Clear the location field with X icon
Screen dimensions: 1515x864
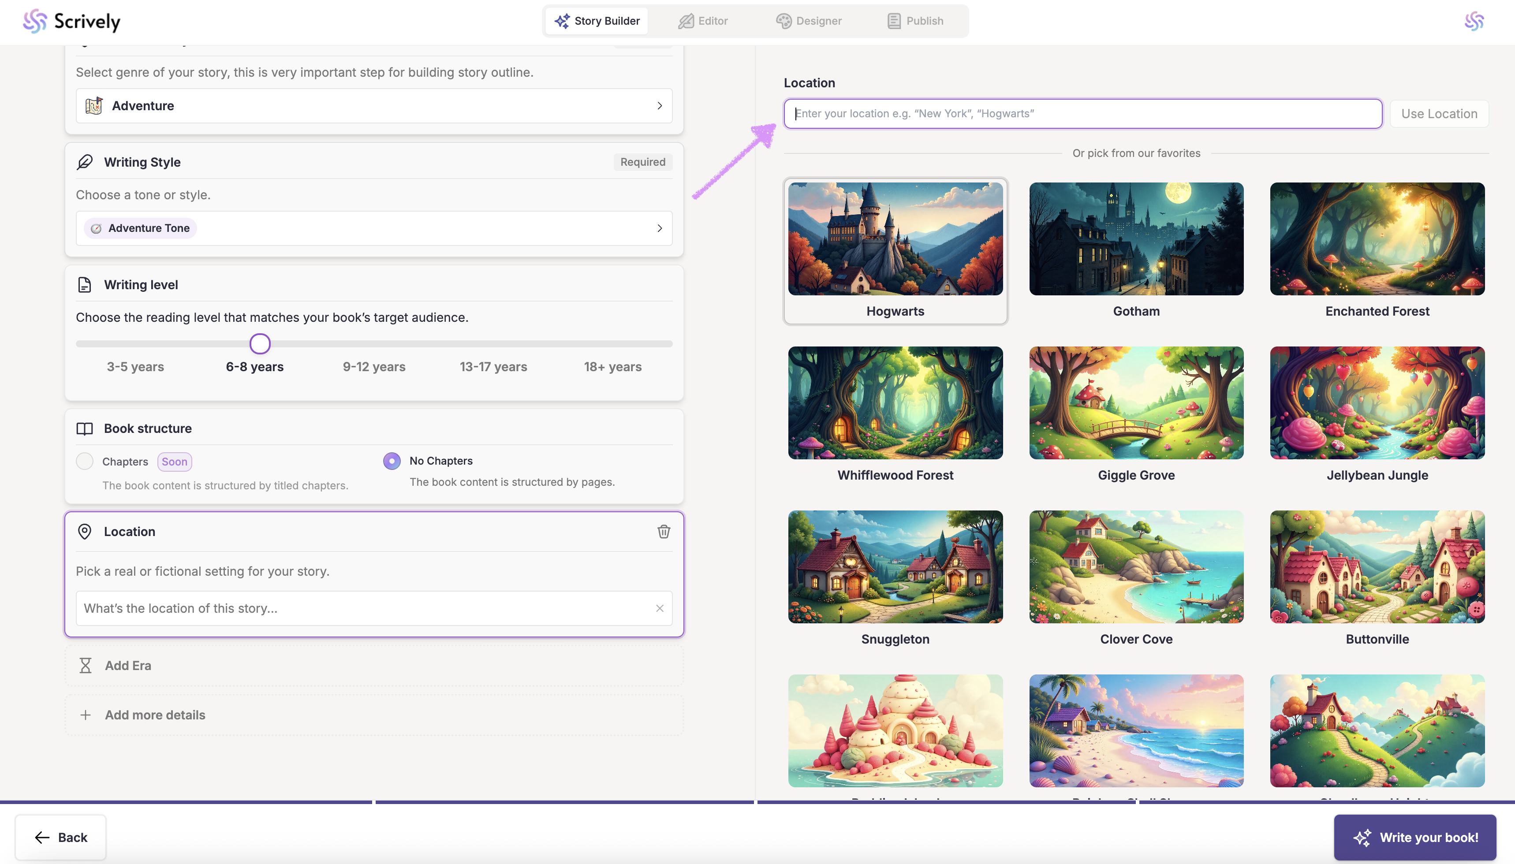pos(659,608)
